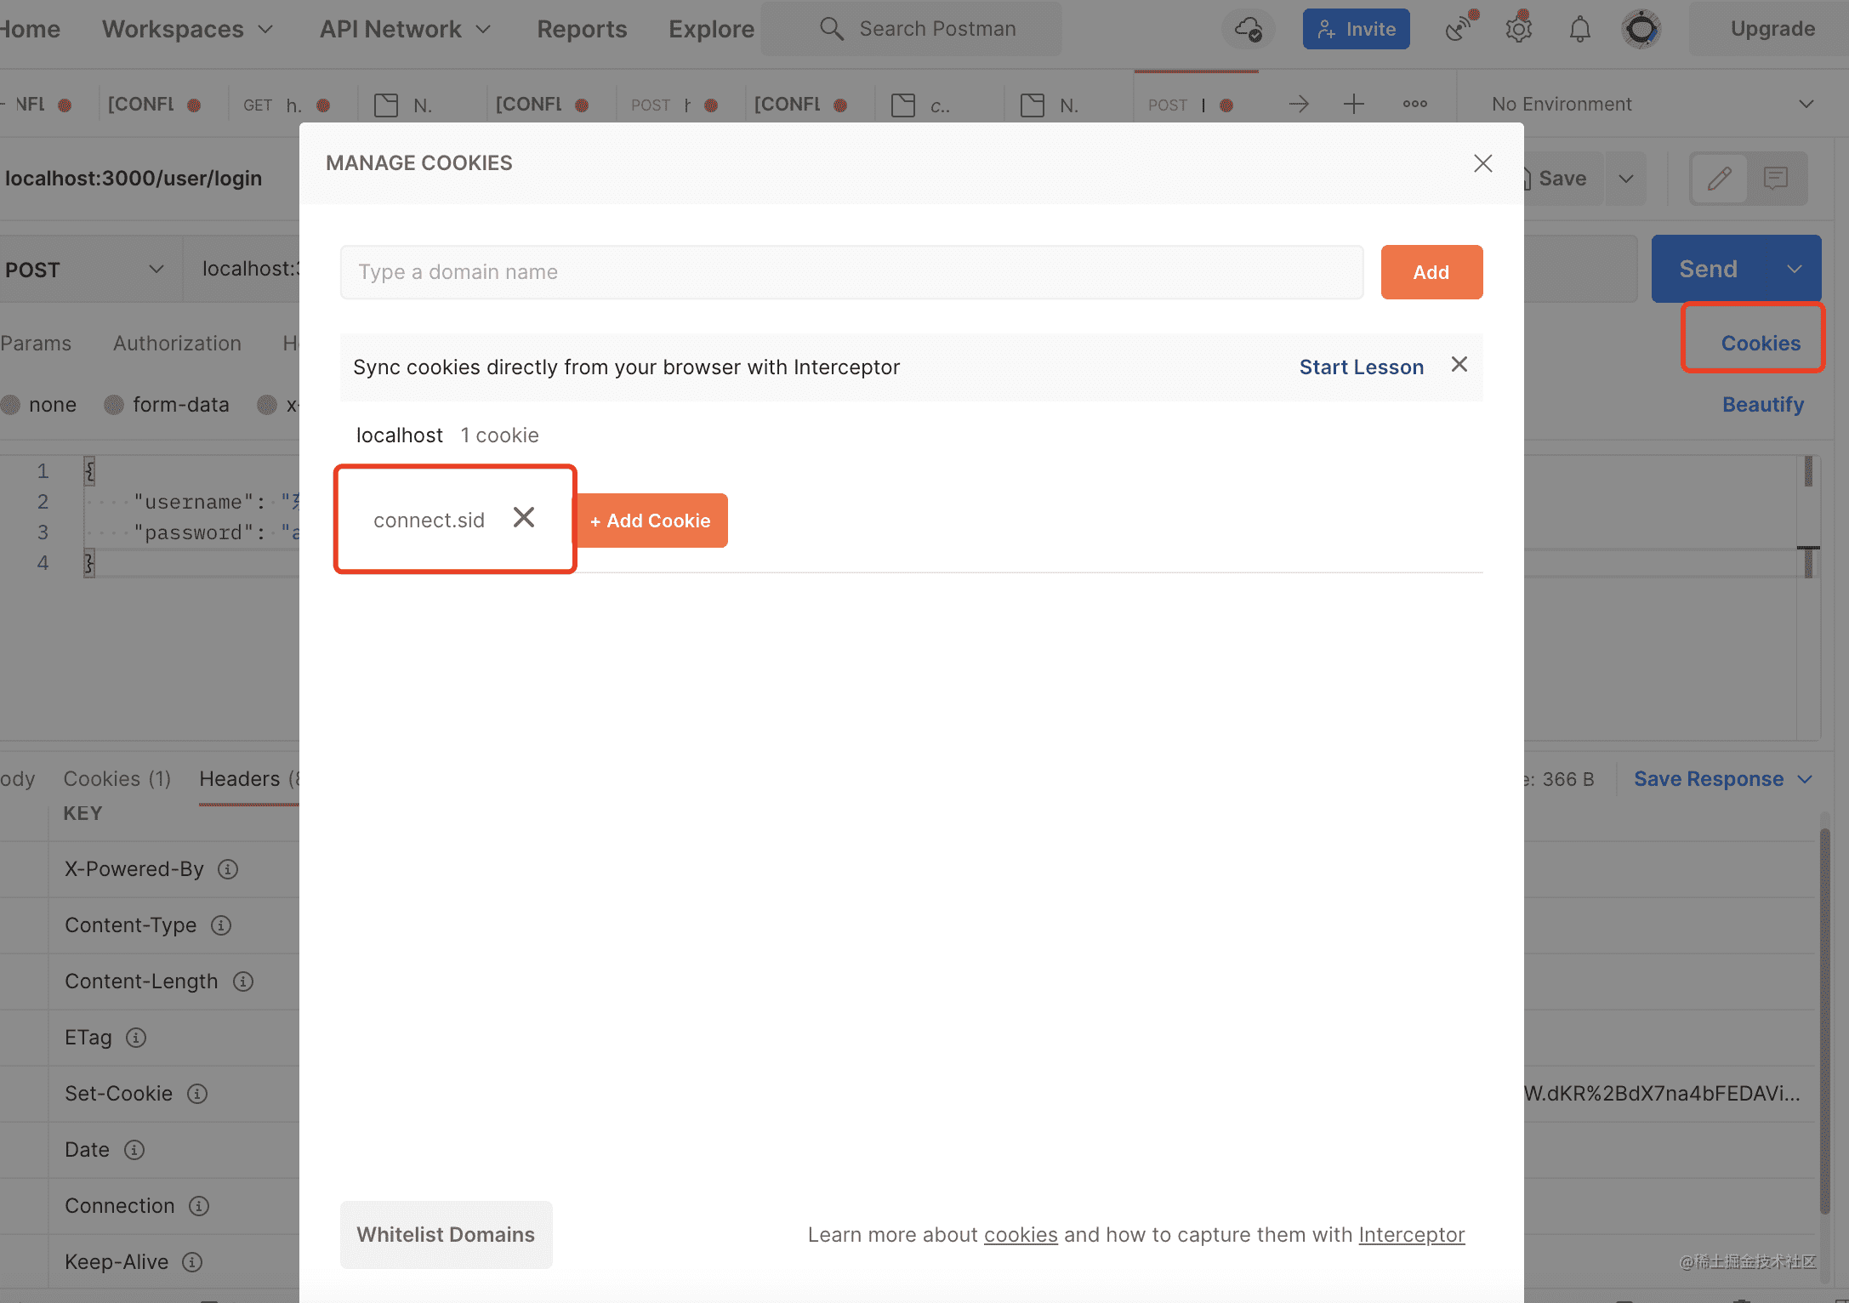The image size is (1849, 1303).
Task: Select the form-data radio button
Action: (114, 405)
